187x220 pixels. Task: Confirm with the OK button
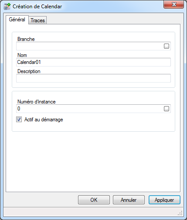[x=94, y=200]
